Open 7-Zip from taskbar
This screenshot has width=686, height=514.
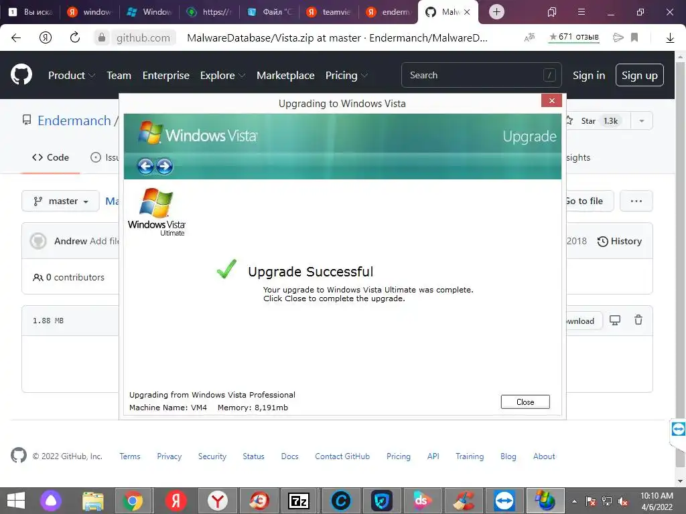click(x=299, y=501)
